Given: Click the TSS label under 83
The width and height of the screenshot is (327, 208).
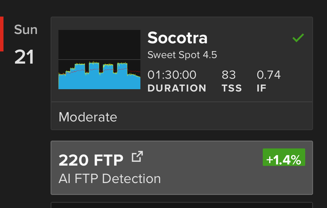Looking at the screenshot, I should (232, 88).
